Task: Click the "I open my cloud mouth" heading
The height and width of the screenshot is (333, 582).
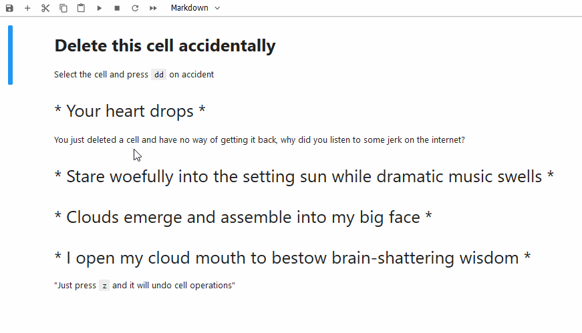Action: click(293, 258)
